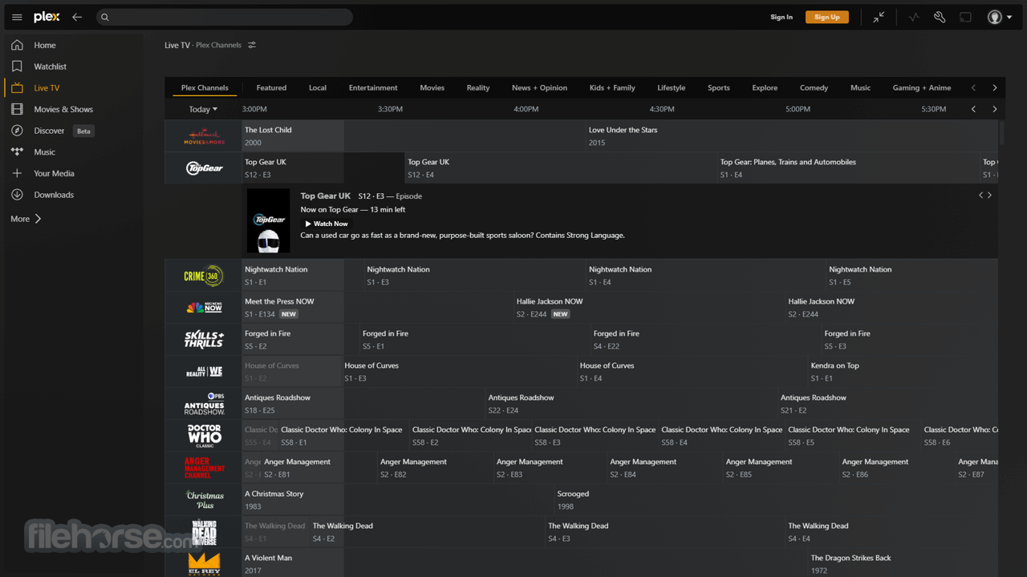Screen dimensions: 1027x577
Task: Select Top Gear: Planes, Trains and Automobiles
Action: point(848,168)
